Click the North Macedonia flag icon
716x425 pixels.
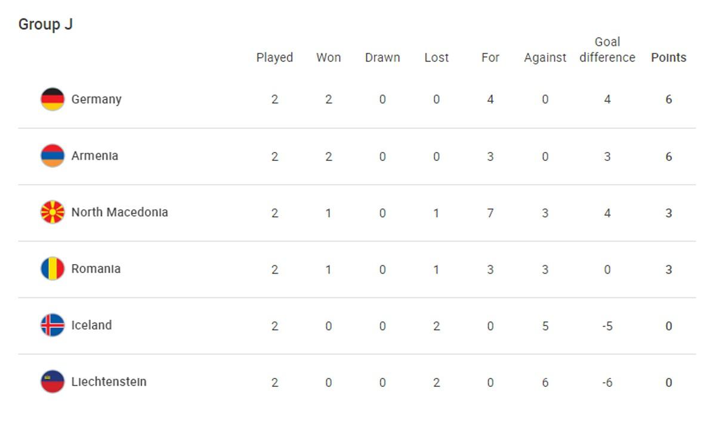click(x=53, y=212)
